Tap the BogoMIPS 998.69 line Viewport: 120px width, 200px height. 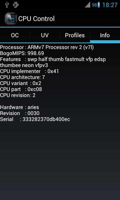tap(22, 53)
